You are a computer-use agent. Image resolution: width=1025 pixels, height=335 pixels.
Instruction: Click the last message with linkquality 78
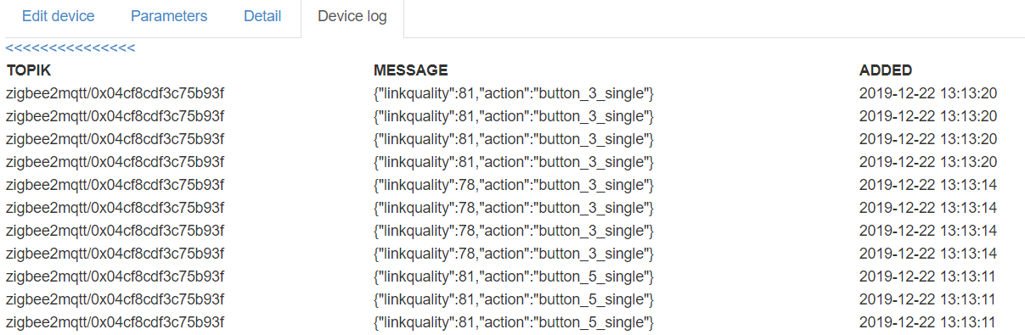coord(513,254)
